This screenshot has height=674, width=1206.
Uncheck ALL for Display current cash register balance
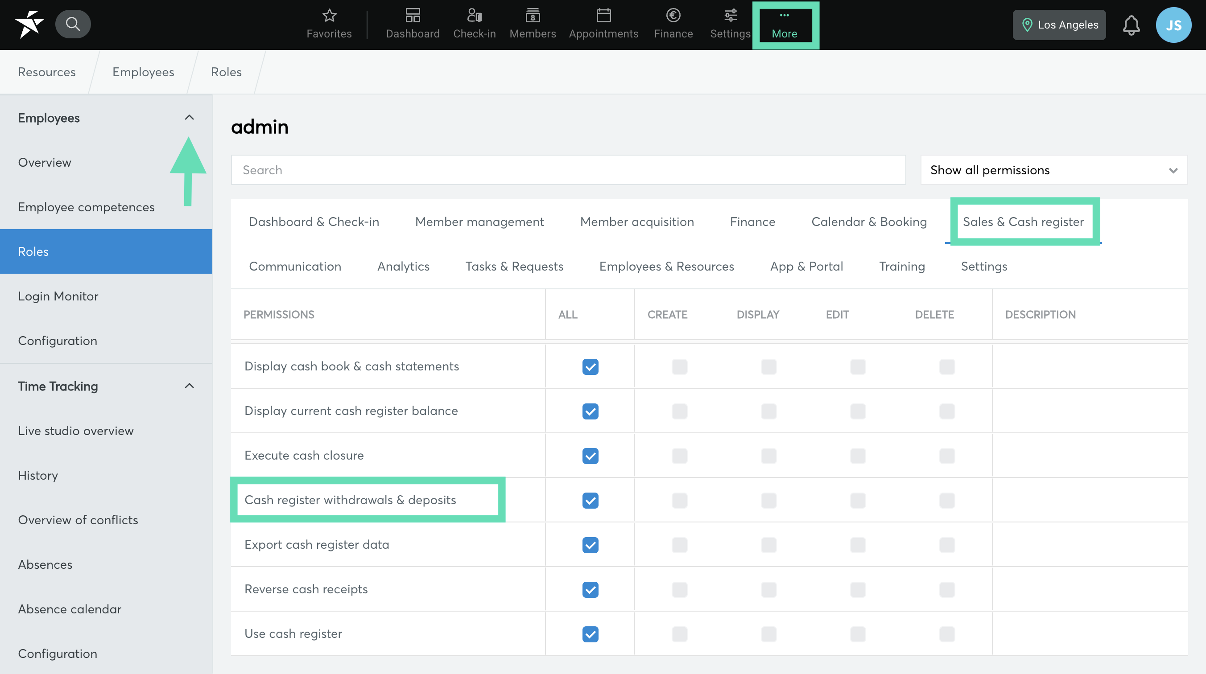coord(590,411)
